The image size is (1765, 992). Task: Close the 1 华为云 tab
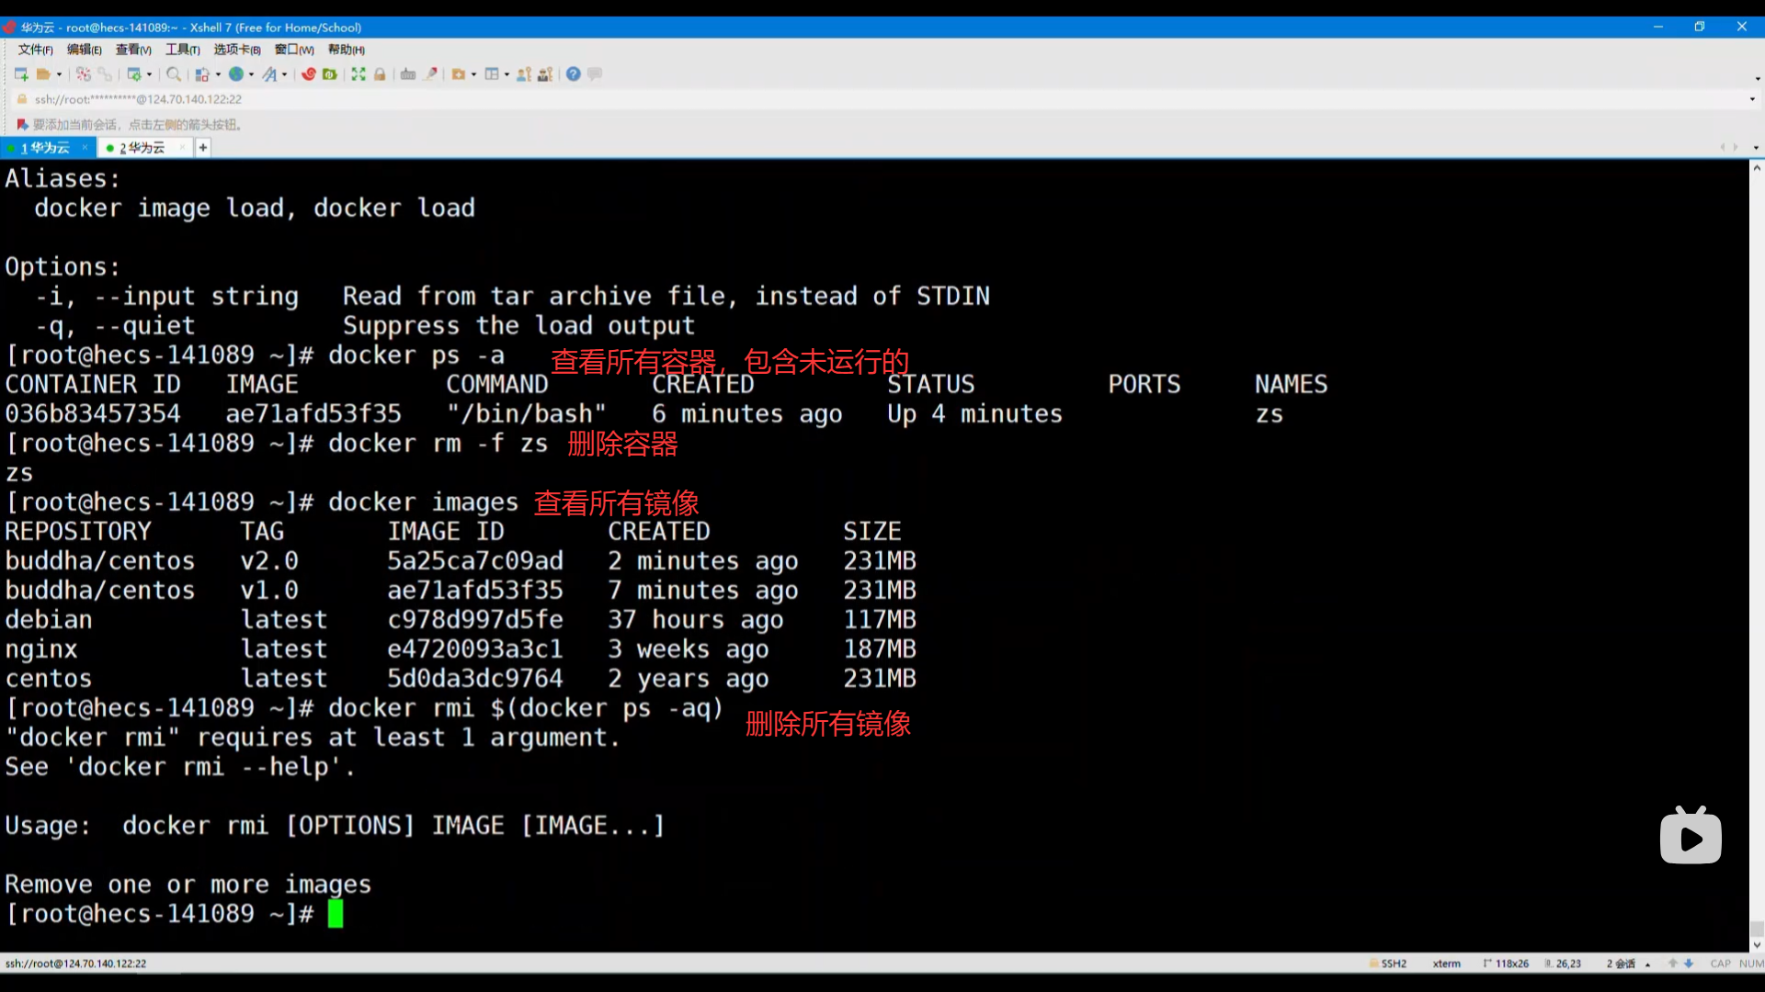(85, 147)
